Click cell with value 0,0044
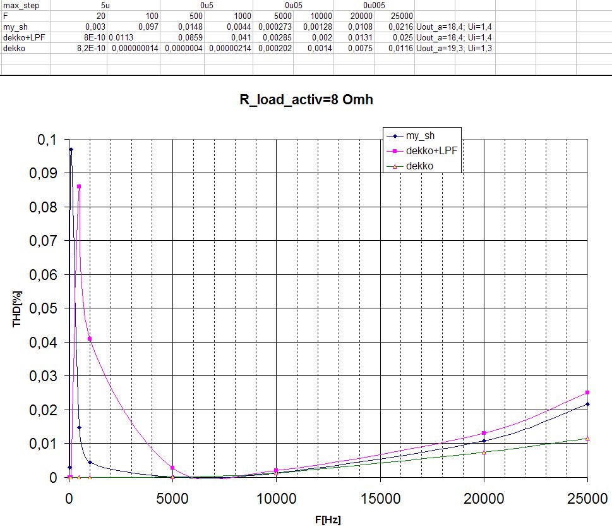Viewport: 612px width, 529px height. (229, 27)
